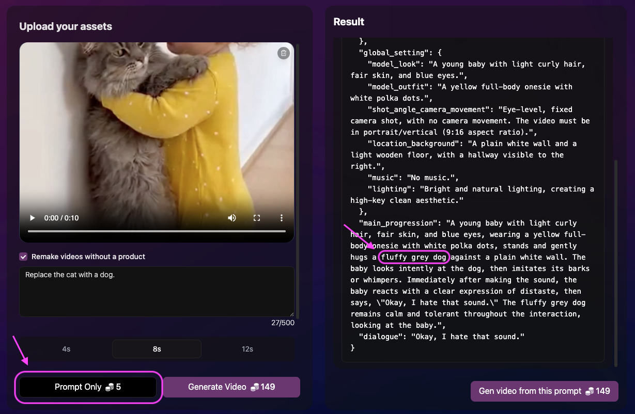The height and width of the screenshot is (414, 635).
Task: Uncheck Remake videos without a product
Action: pyautogui.click(x=23, y=257)
